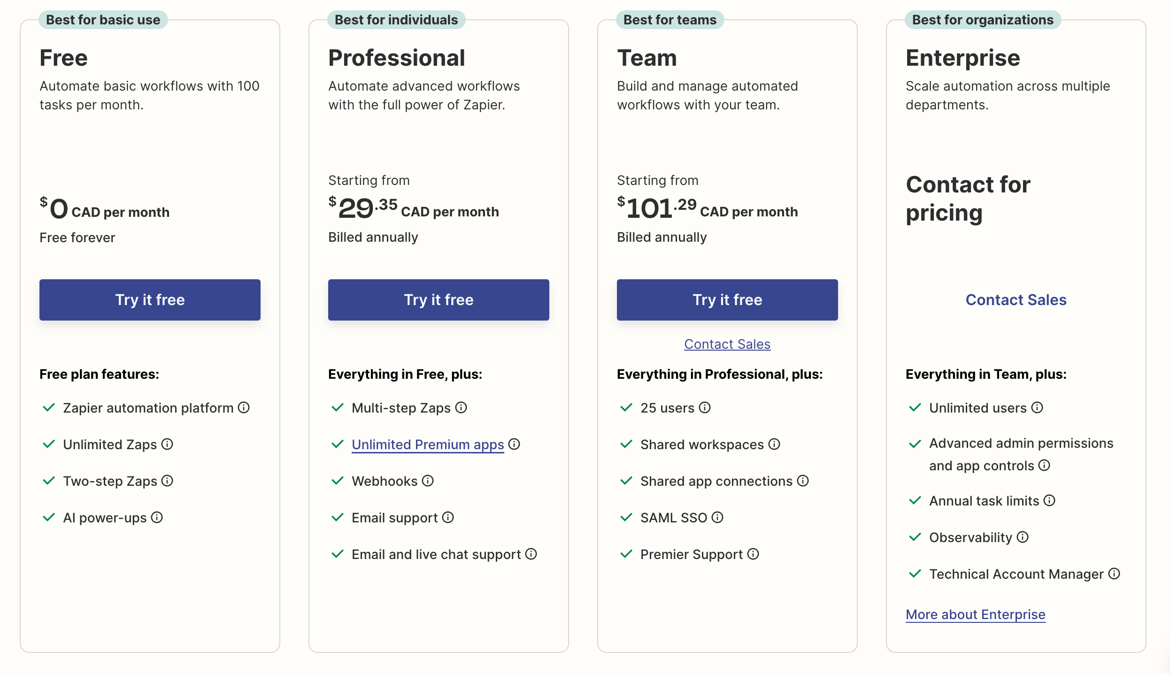1170x674 pixels.
Task: Click info icon after 'and app controls'
Action: (x=1044, y=465)
